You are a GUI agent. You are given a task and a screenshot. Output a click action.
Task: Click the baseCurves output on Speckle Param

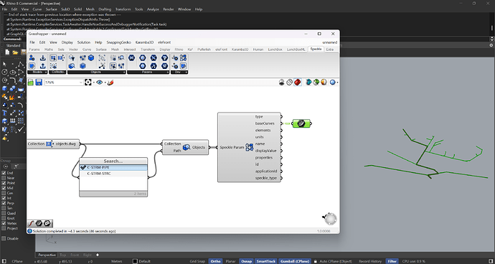(x=265, y=123)
